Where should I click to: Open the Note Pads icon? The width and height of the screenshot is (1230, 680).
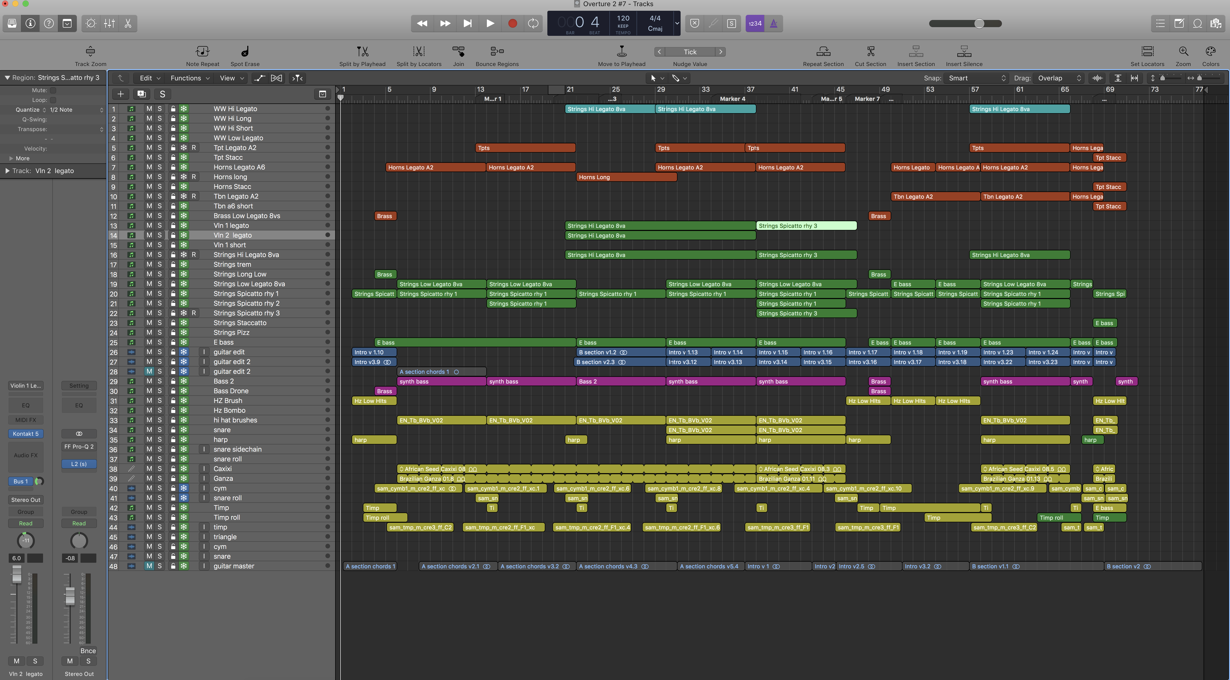click(x=1179, y=23)
